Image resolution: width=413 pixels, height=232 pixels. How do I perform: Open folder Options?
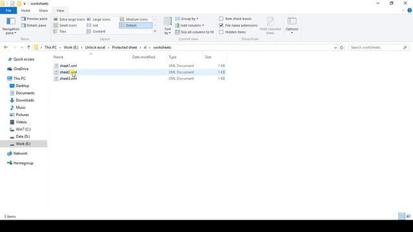(x=292, y=26)
